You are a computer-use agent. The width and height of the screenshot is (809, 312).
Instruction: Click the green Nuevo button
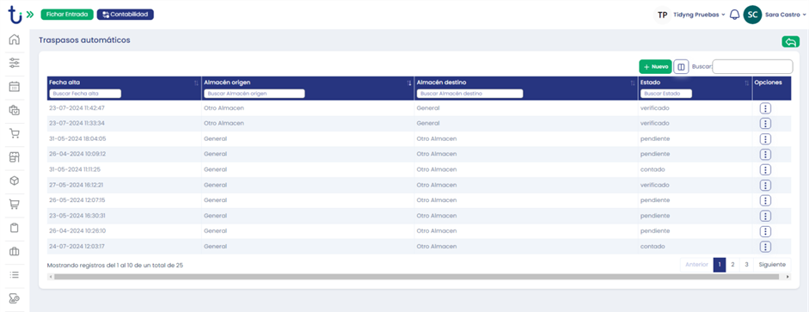tap(655, 66)
